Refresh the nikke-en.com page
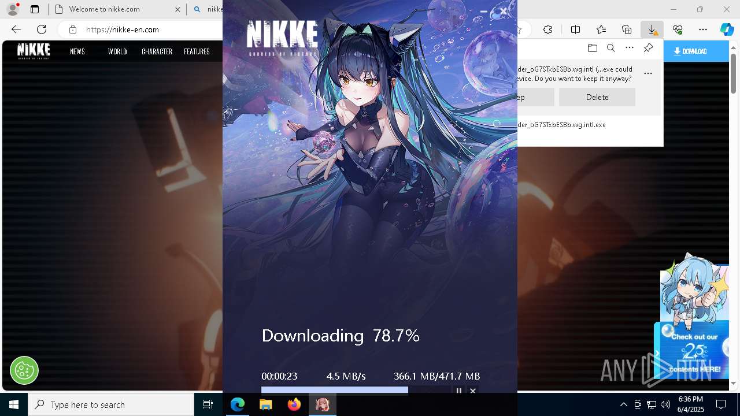This screenshot has width=740, height=416. [x=42, y=29]
